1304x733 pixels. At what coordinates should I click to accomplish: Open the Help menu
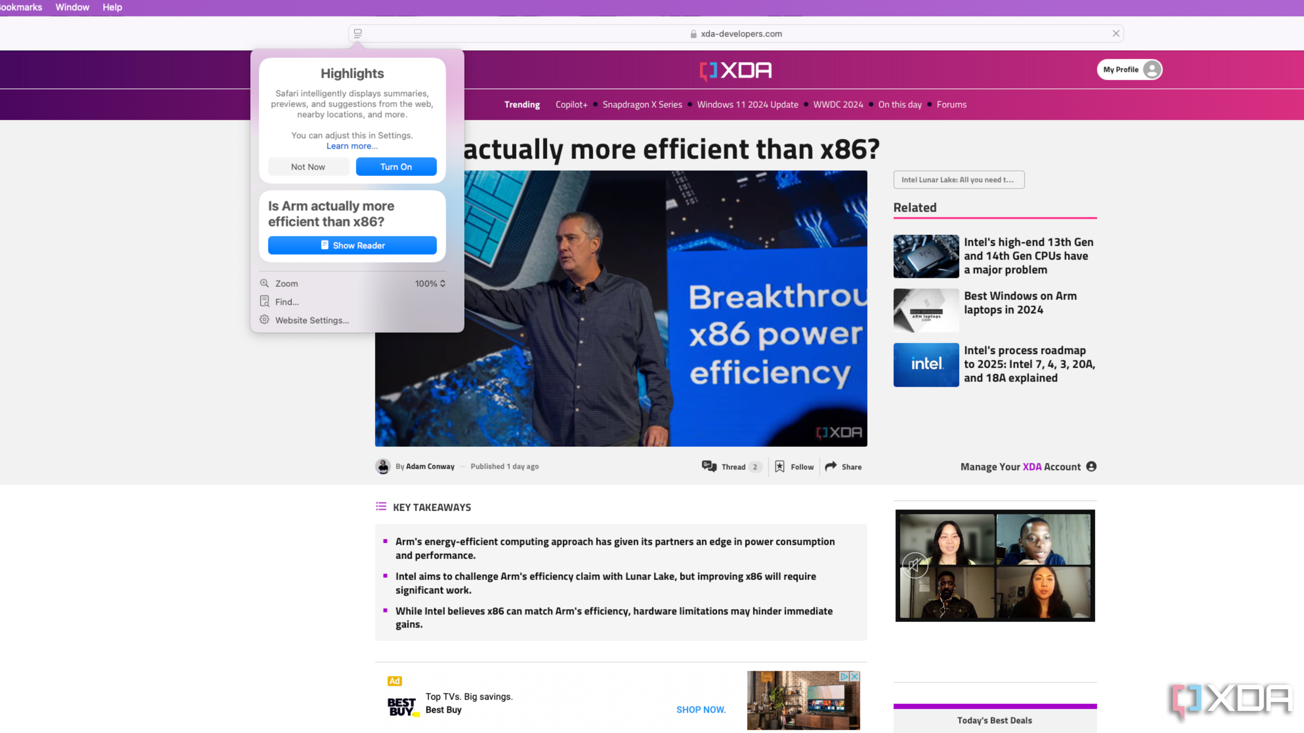tap(112, 7)
